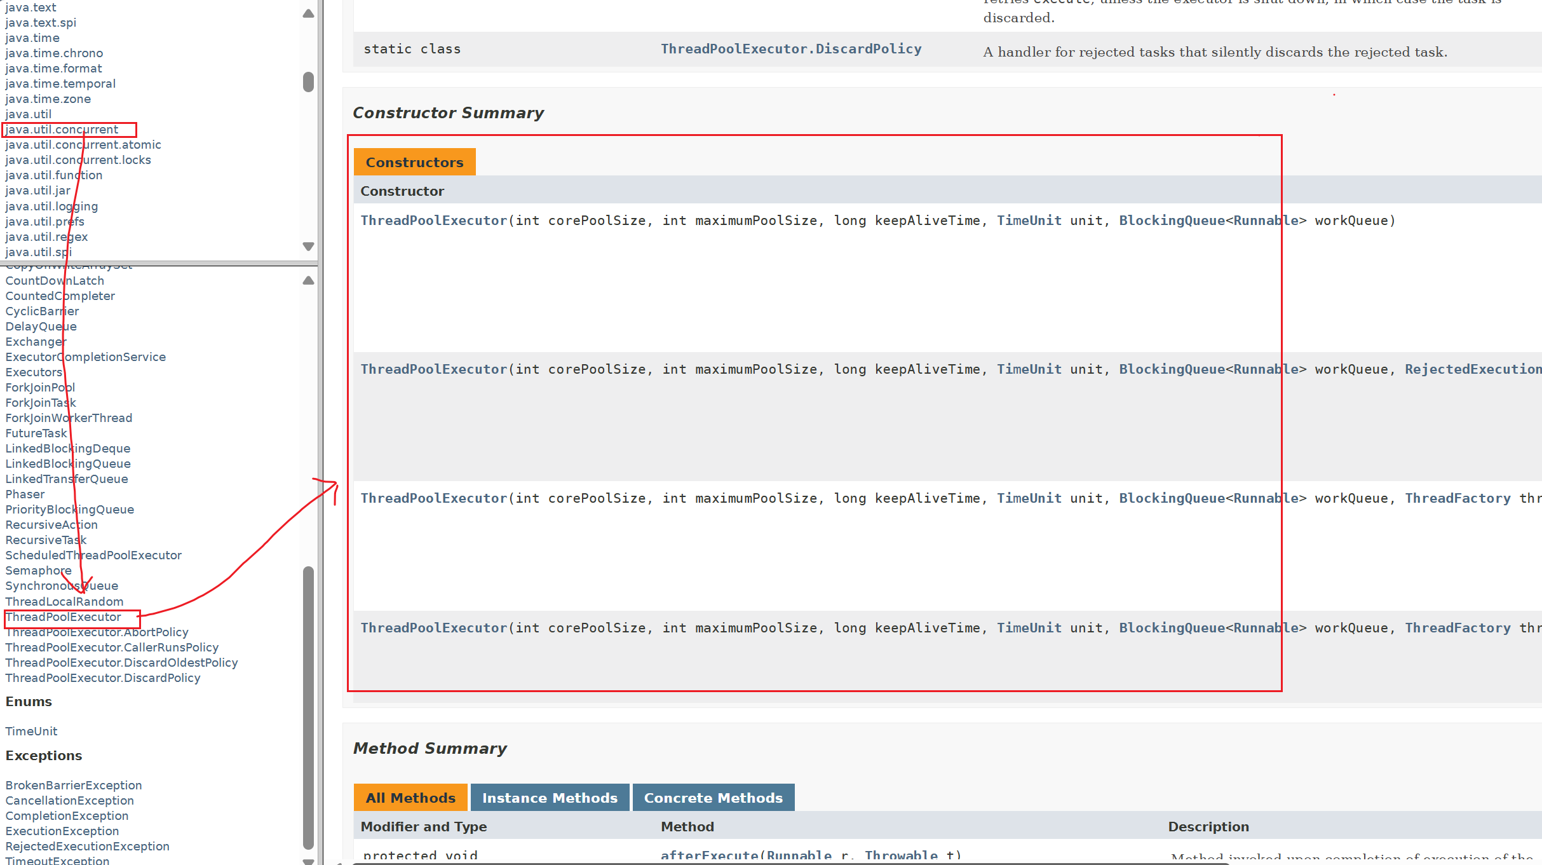
Task: Click the class list scroll-up arrow
Action: click(x=308, y=280)
